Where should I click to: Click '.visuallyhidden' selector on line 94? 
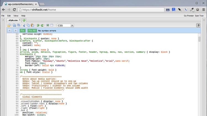point(30,101)
